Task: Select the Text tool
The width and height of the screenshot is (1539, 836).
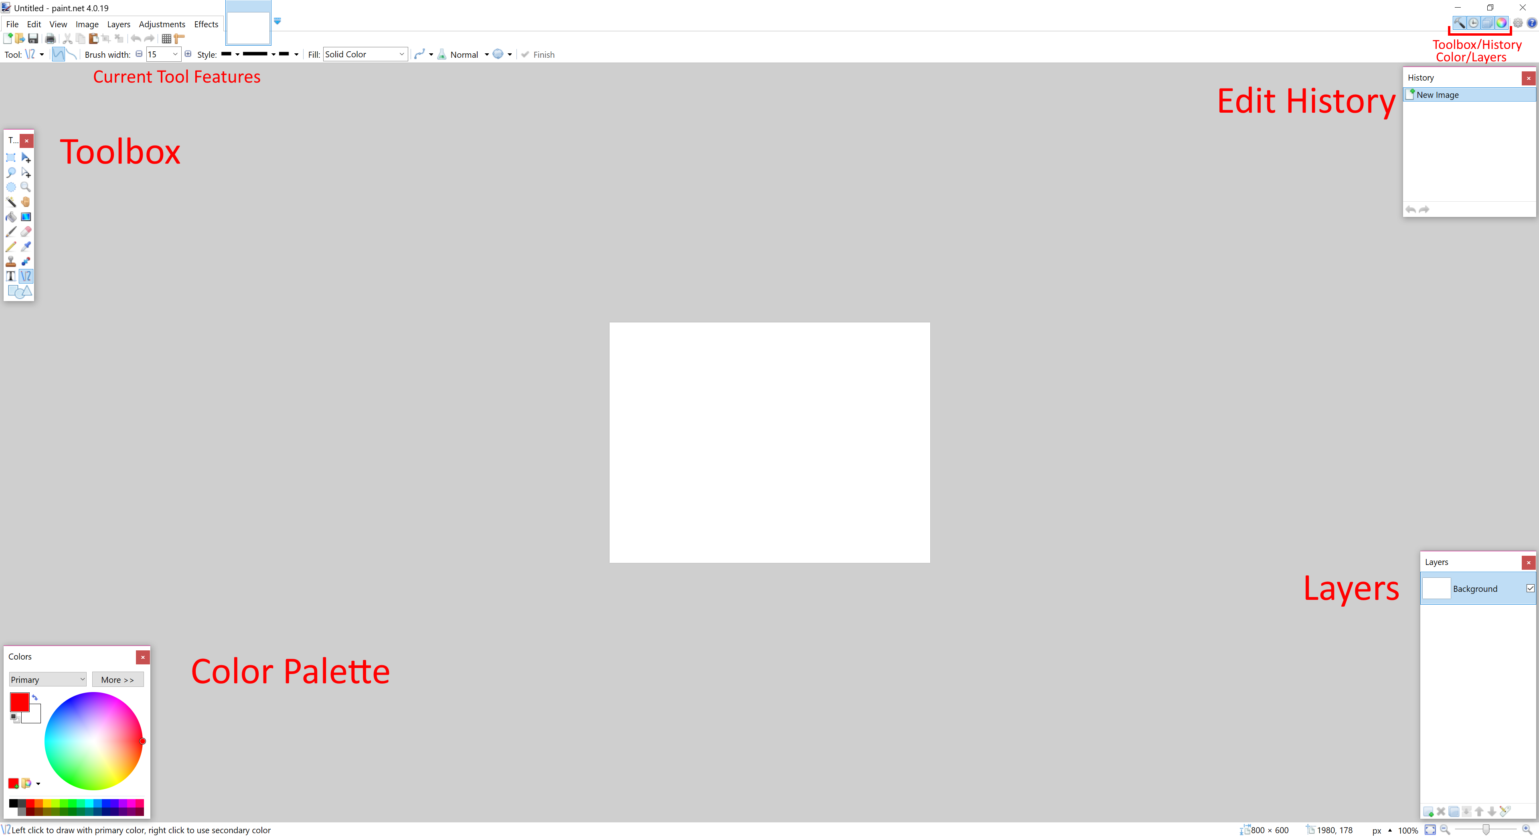Action: tap(11, 276)
